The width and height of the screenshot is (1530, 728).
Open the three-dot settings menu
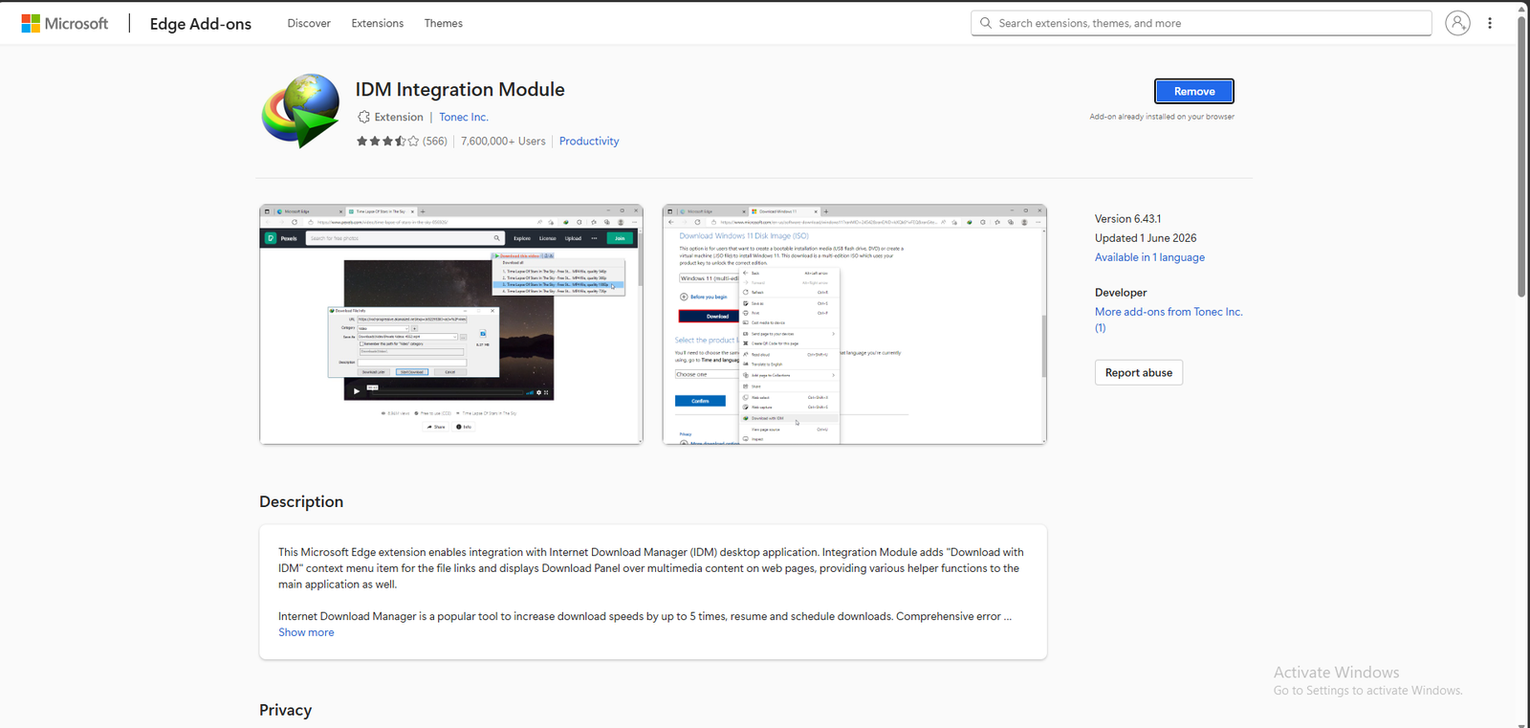click(1490, 23)
